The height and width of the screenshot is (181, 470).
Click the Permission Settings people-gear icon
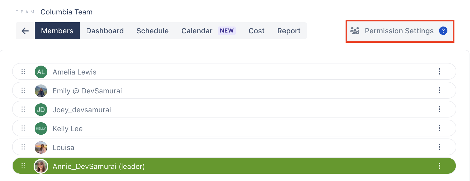coord(355,31)
